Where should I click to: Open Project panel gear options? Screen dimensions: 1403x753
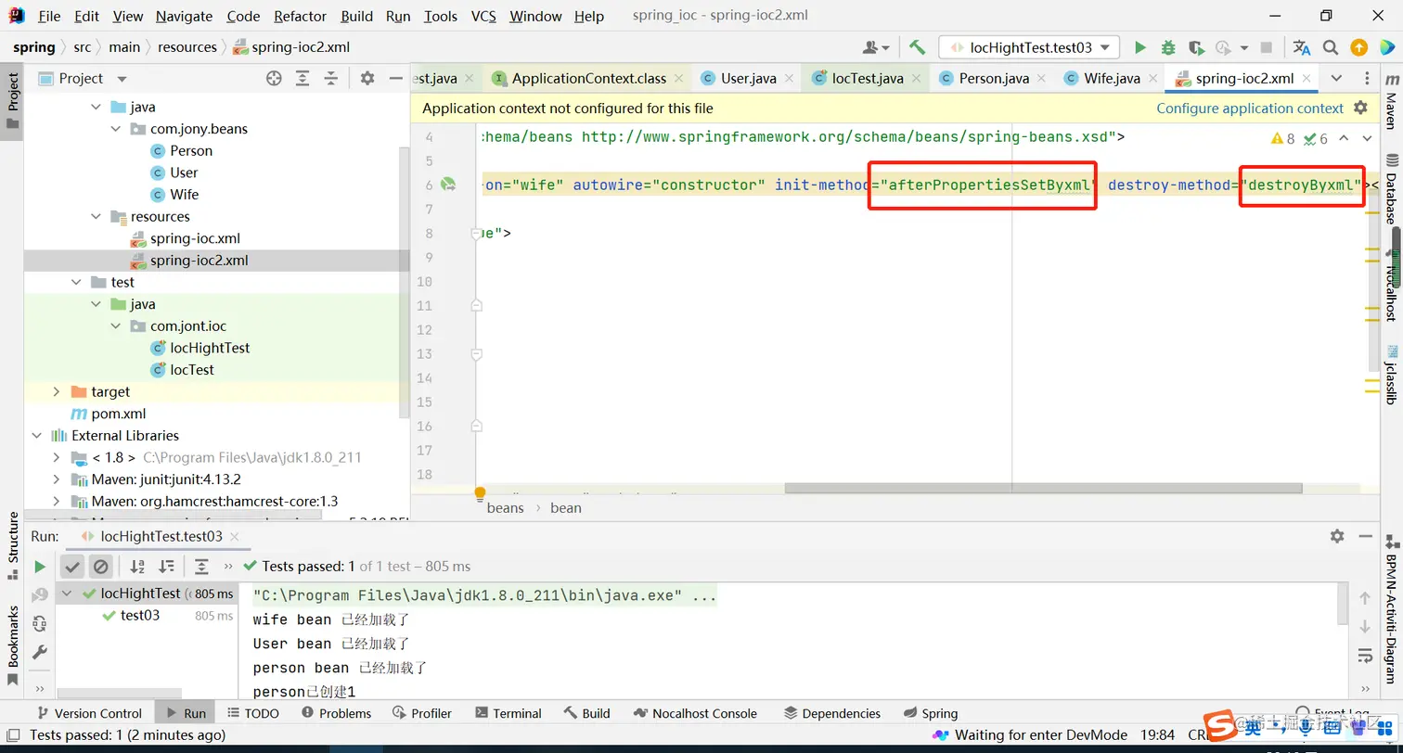(367, 79)
